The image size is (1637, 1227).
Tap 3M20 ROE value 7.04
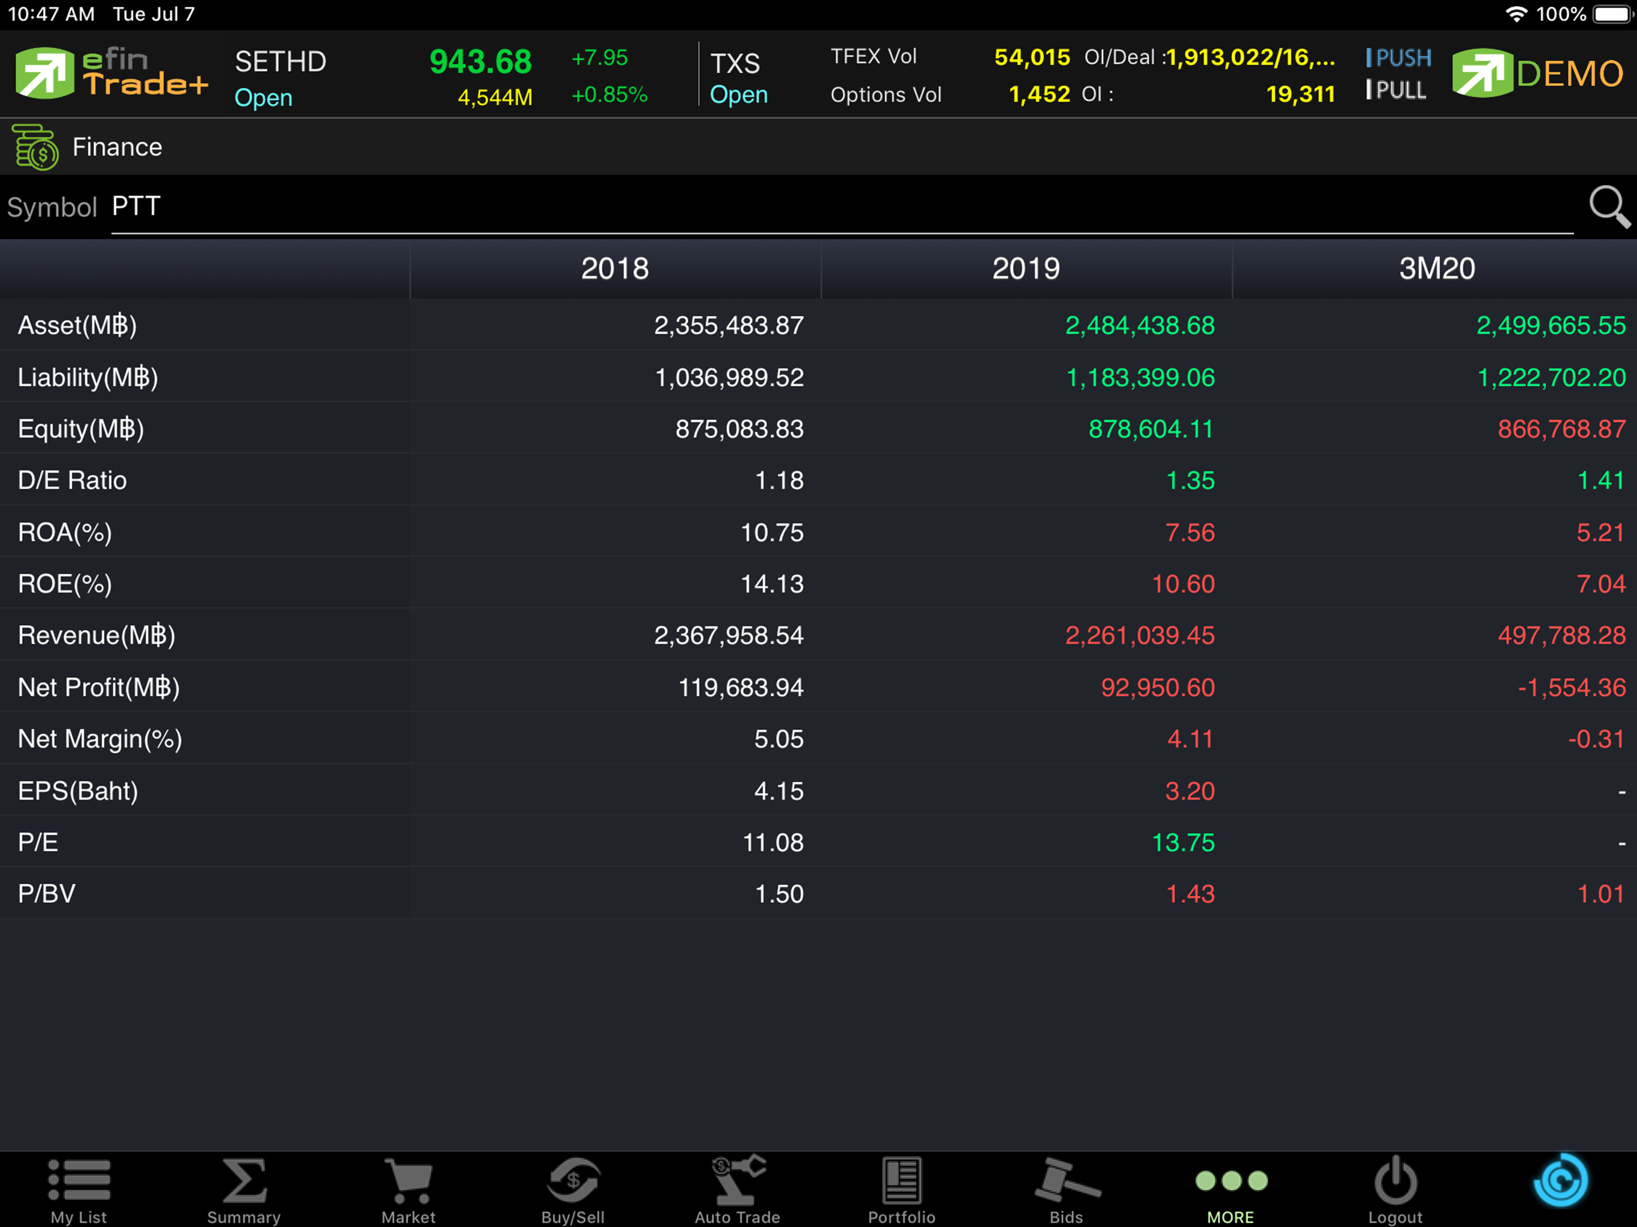(1600, 584)
